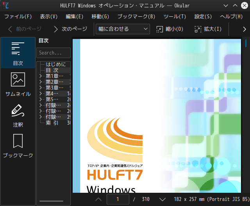Expand the 第1章 tree node
Screen dimensions: 250x206
pyautogui.click(x=41, y=76)
